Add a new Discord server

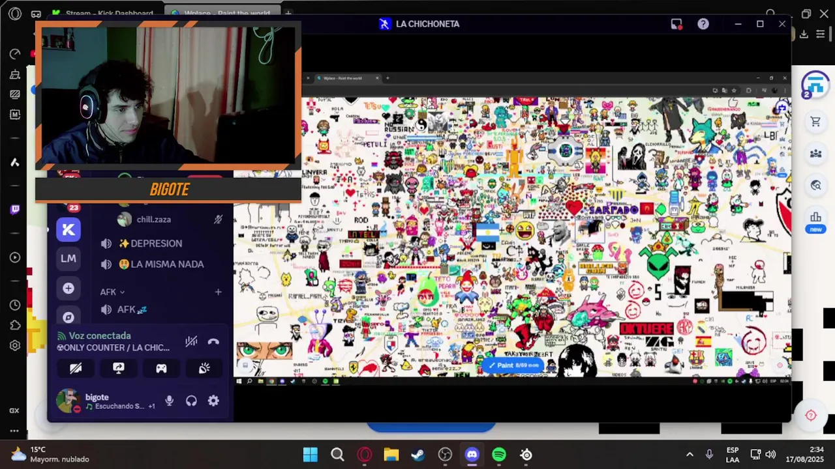pyautogui.click(x=68, y=288)
